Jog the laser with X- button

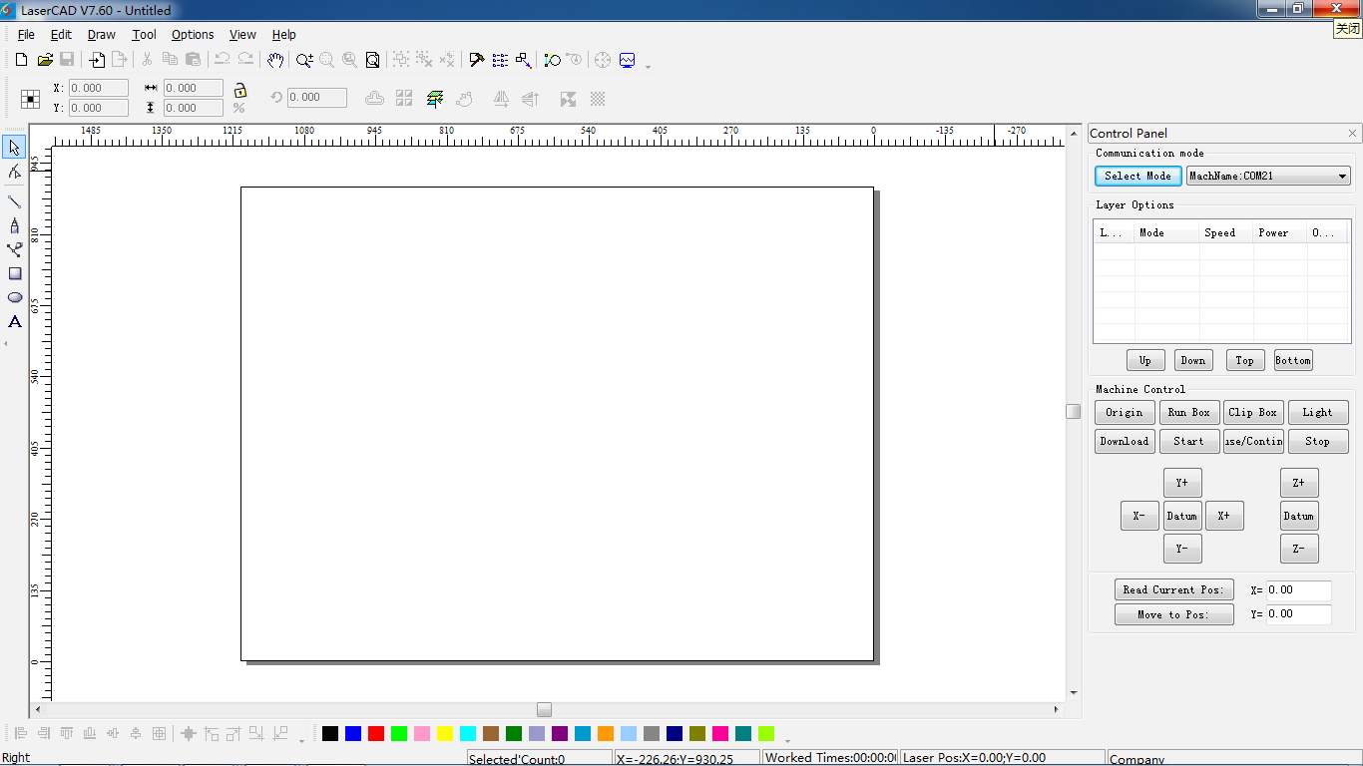1139,516
